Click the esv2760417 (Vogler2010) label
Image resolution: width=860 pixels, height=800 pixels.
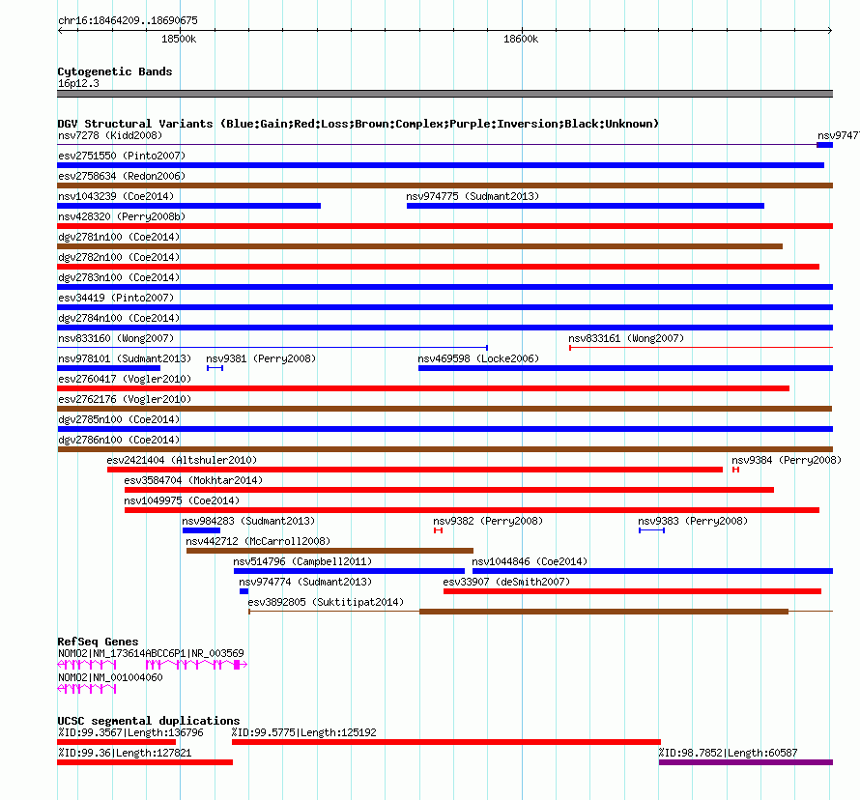coord(125,379)
